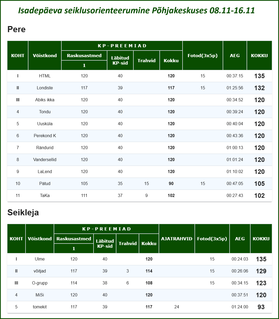Select the Pätud team name

45,184
